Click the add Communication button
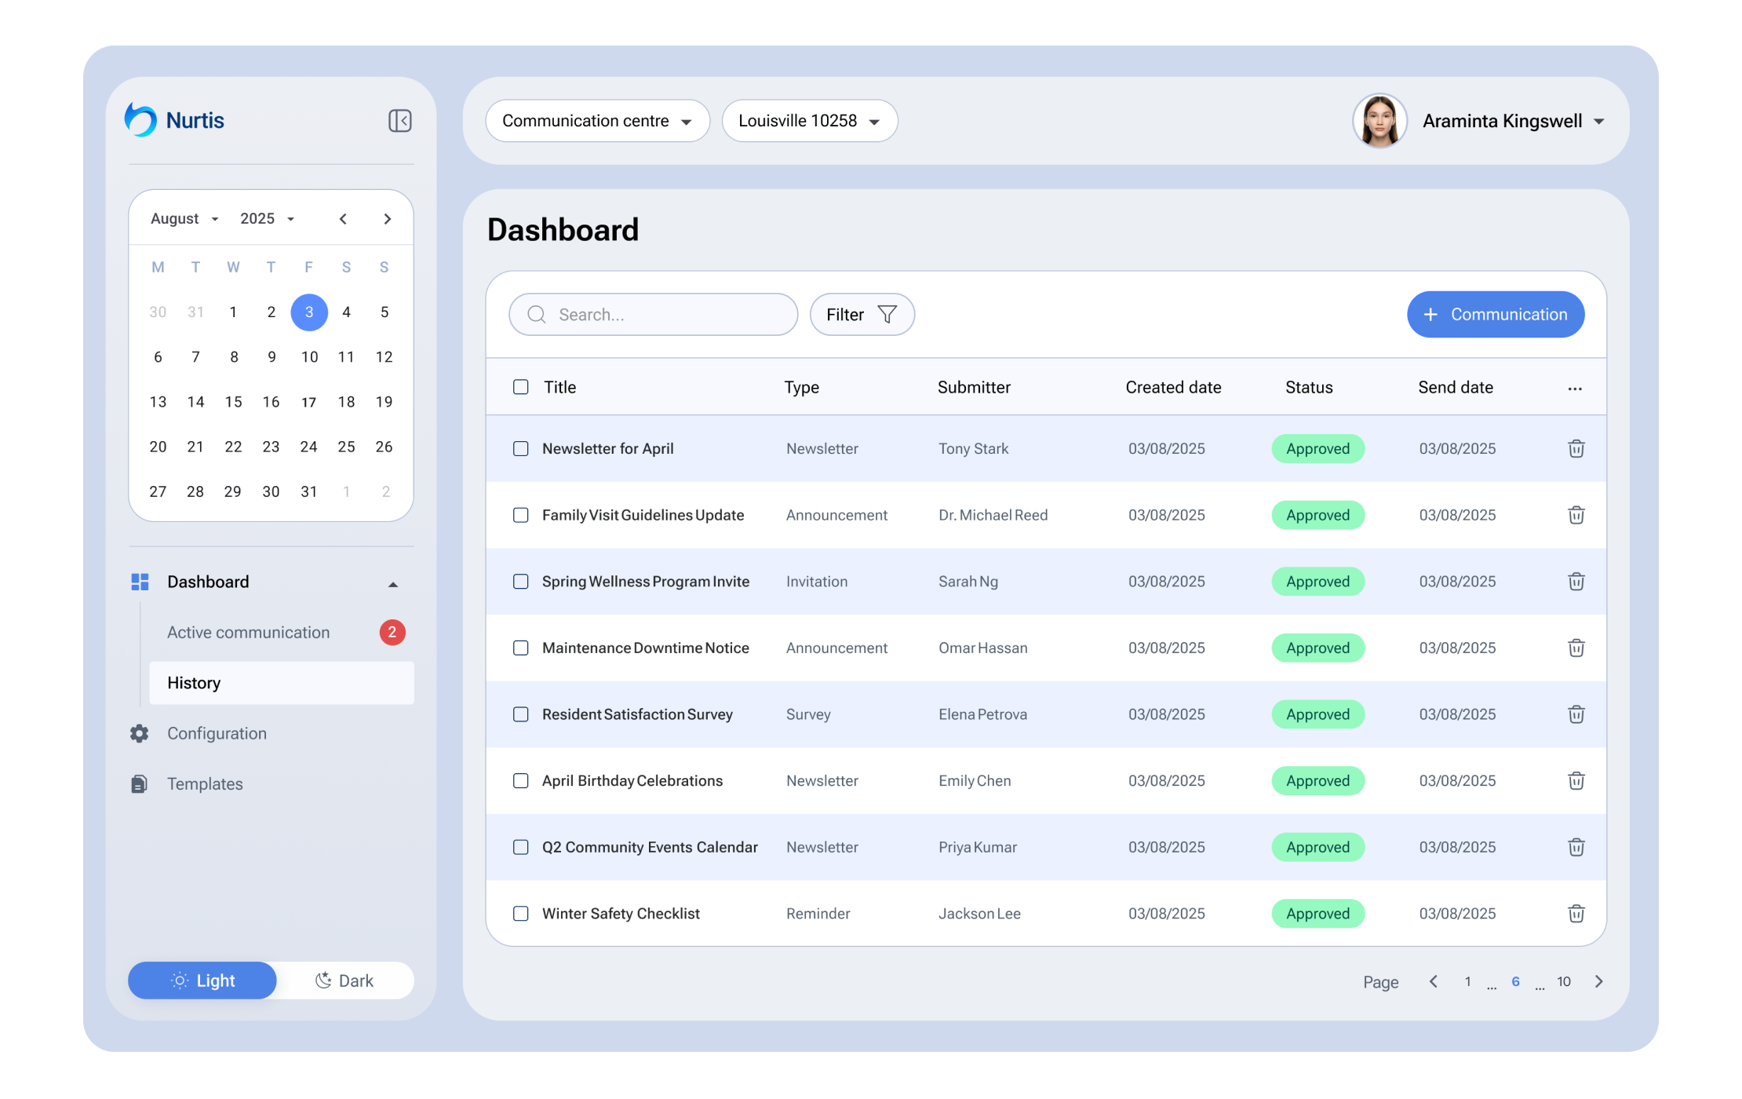Screen dimensions: 1742x1099 click(1495, 315)
